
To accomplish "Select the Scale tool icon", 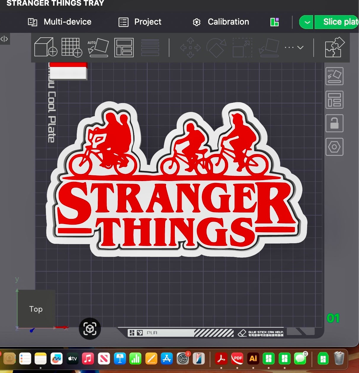I will click(x=242, y=47).
